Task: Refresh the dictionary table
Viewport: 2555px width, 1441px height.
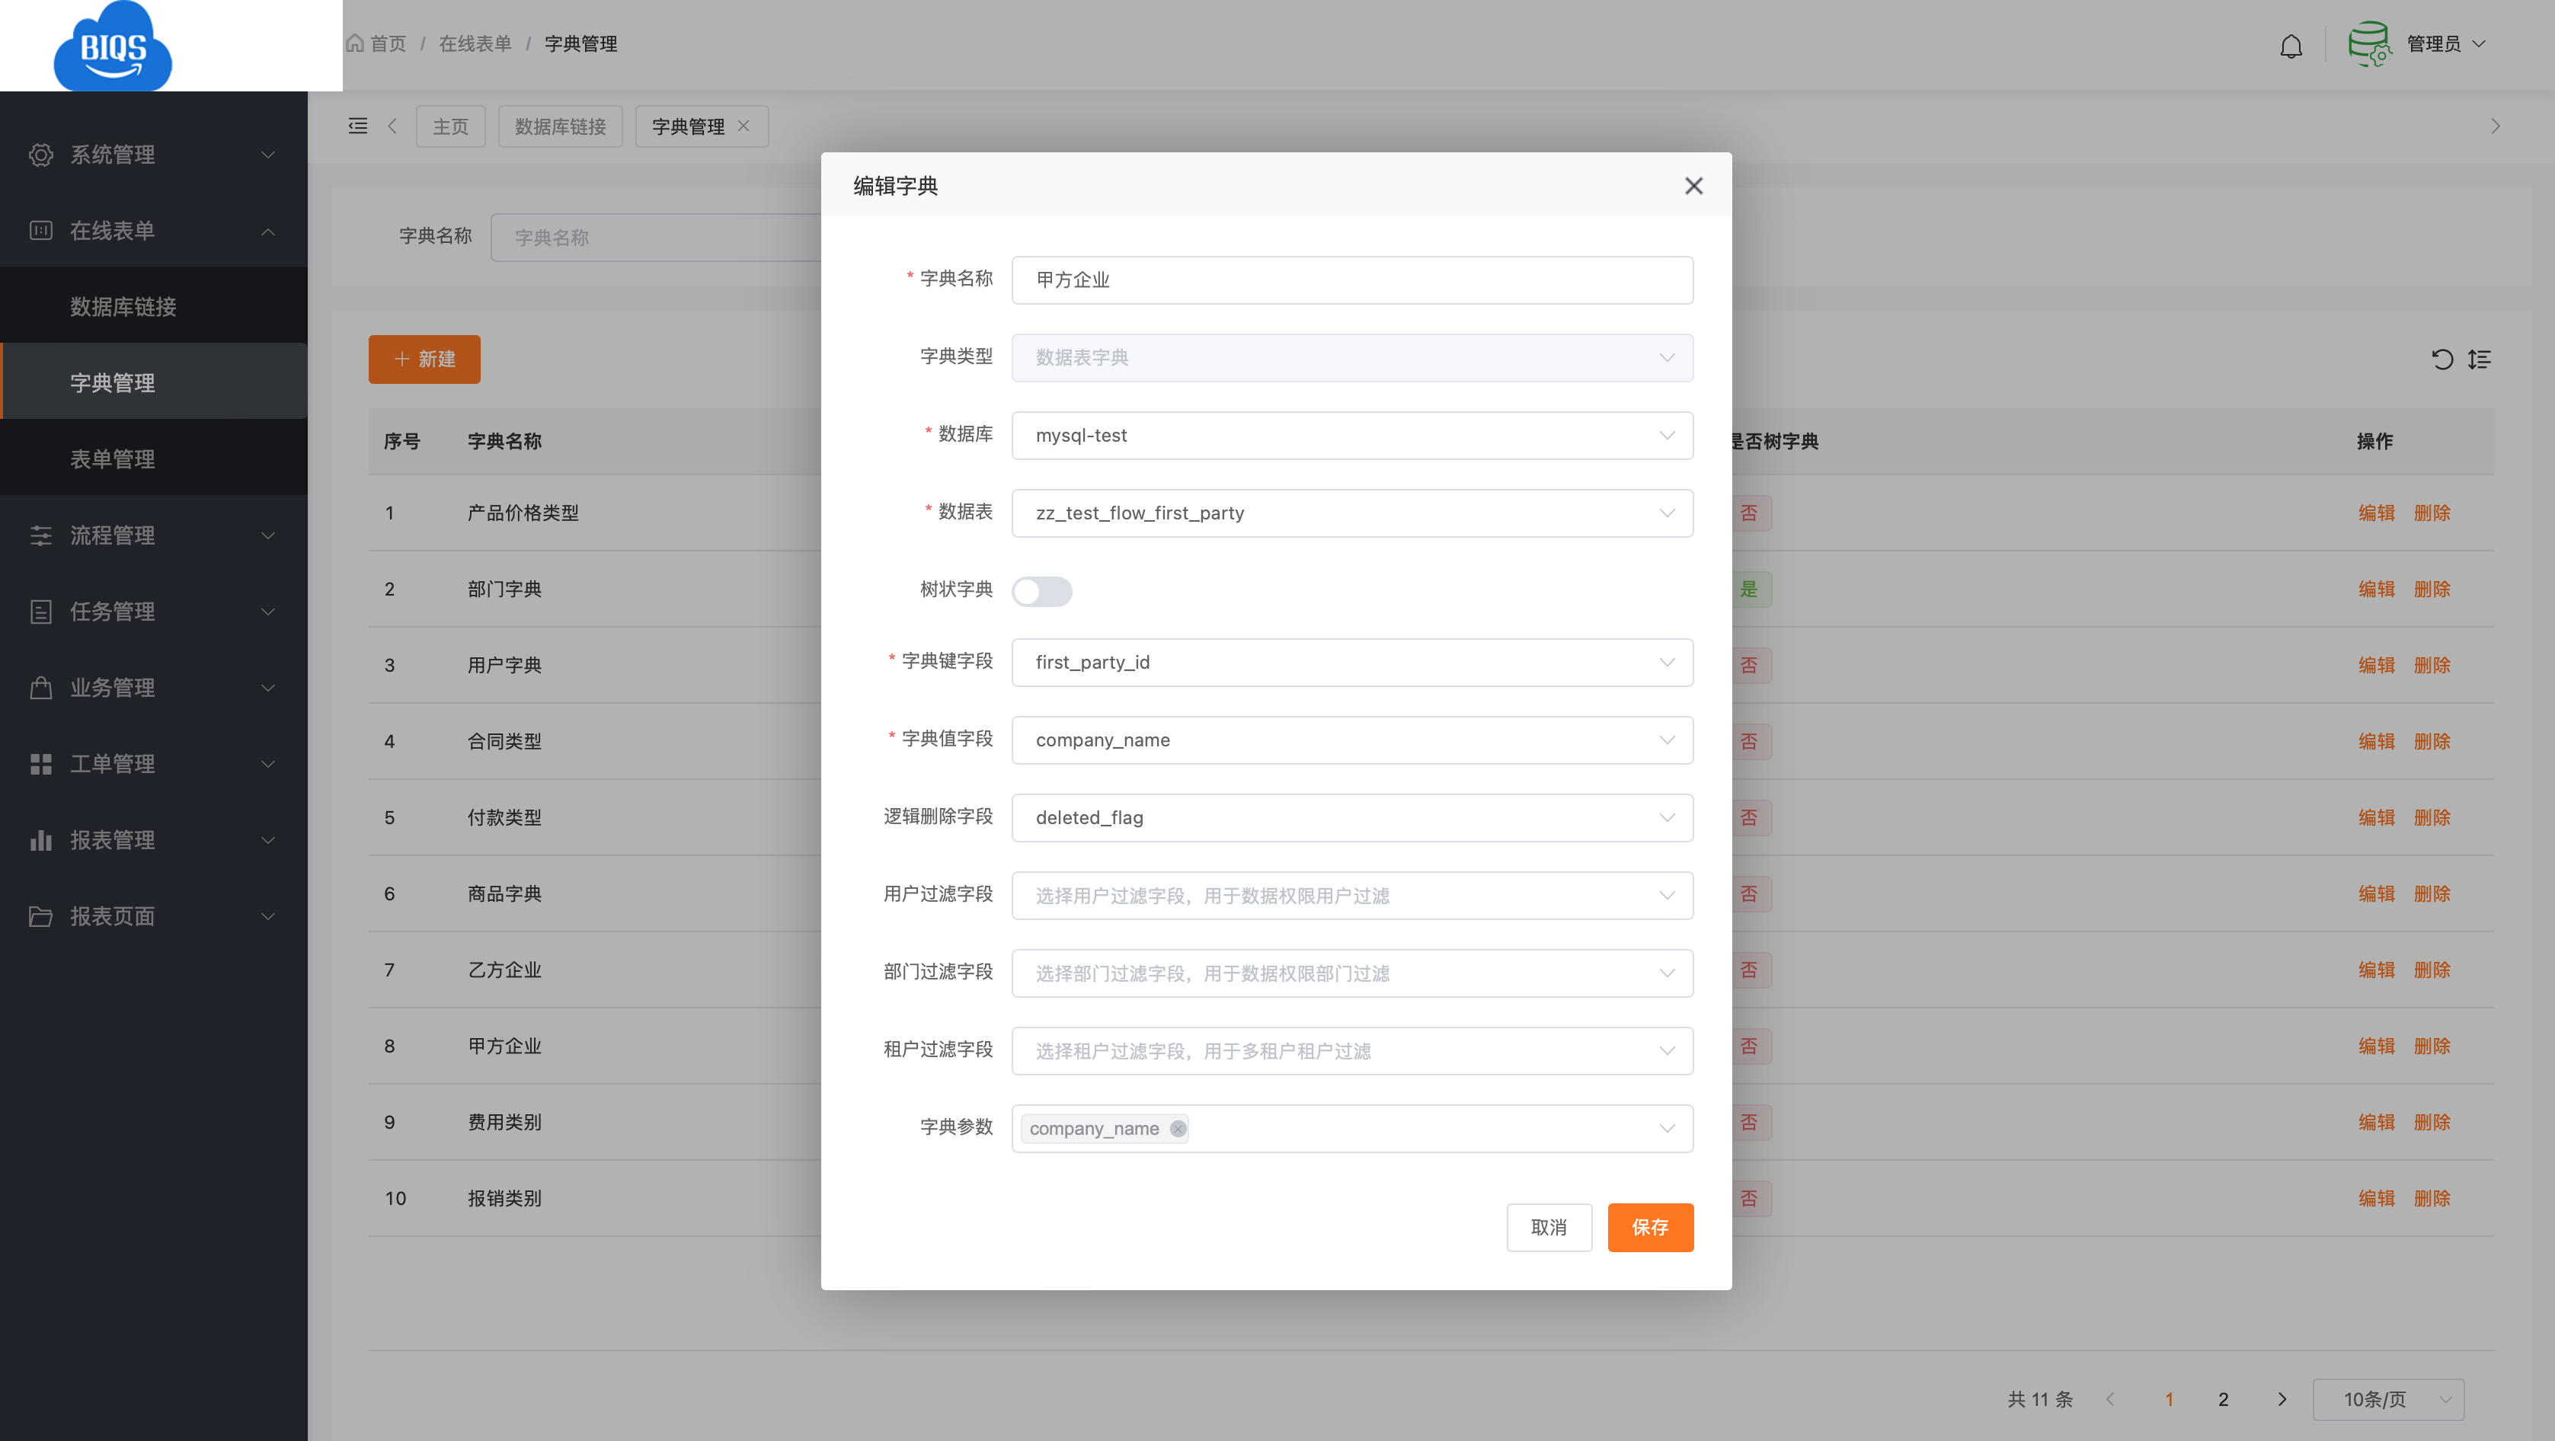Action: click(2442, 359)
